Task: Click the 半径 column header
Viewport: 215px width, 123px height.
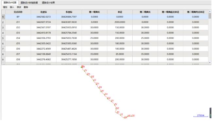Action: coord(120,12)
